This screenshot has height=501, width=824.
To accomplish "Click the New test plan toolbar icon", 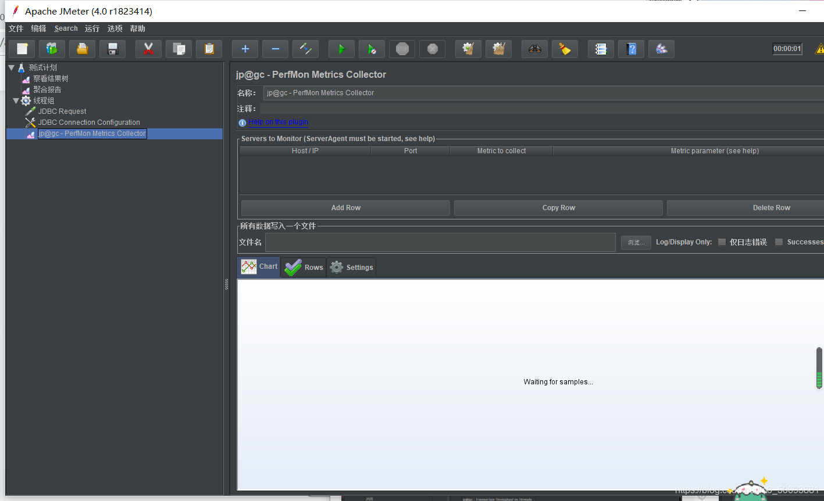I will 22,49.
